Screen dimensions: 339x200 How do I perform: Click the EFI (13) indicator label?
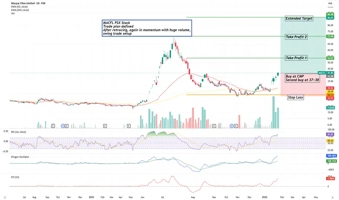(x=15, y=177)
